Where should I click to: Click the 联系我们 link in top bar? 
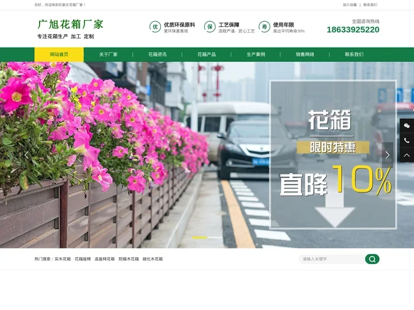(370, 5)
